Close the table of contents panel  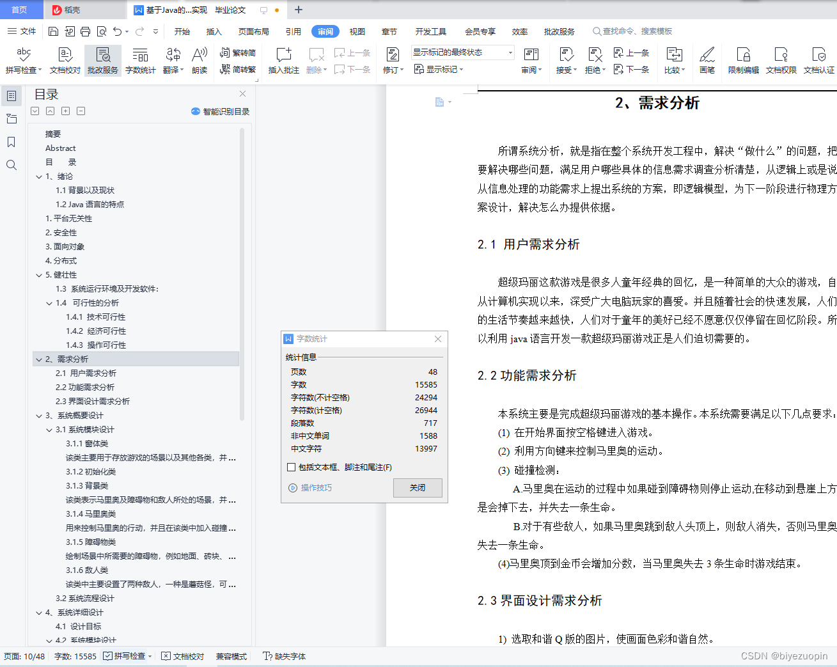pyautogui.click(x=243, y=94)
